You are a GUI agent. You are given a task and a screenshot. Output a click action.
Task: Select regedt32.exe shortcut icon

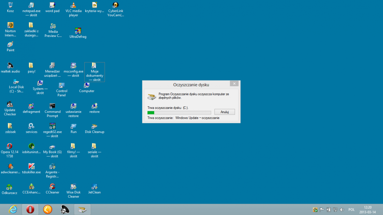[52, 126]
